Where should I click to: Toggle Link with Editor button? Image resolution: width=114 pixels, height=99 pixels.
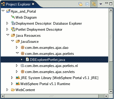pyautogui.click(x=94, y=4)
